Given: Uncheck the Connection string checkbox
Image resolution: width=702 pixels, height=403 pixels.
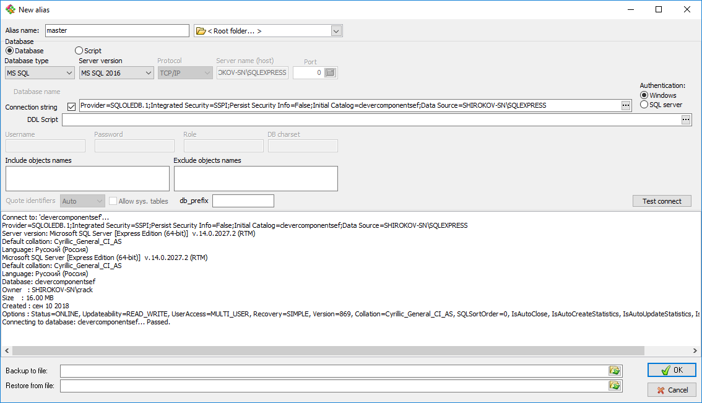Looking at the screenshot, I should [71, 106].
